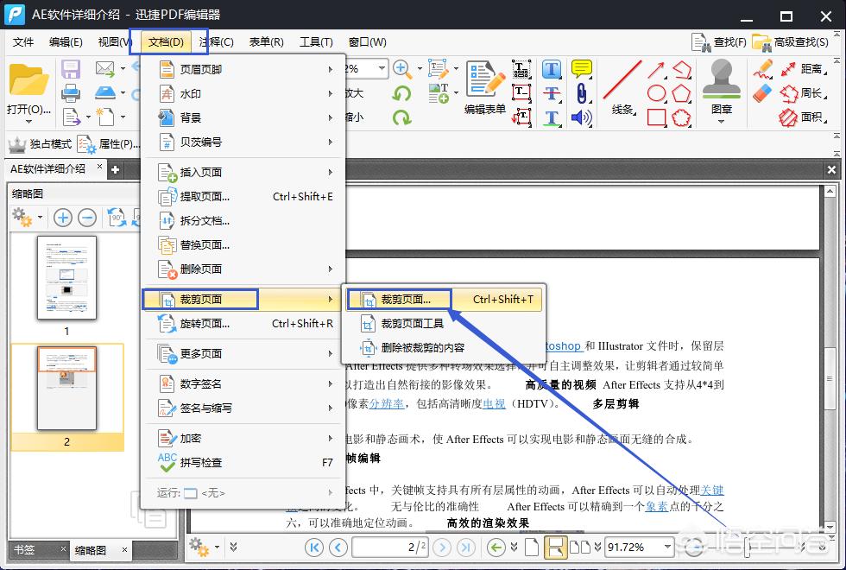Click the 面积 area measurement icon
846x570 pixels.
point(788,117)
